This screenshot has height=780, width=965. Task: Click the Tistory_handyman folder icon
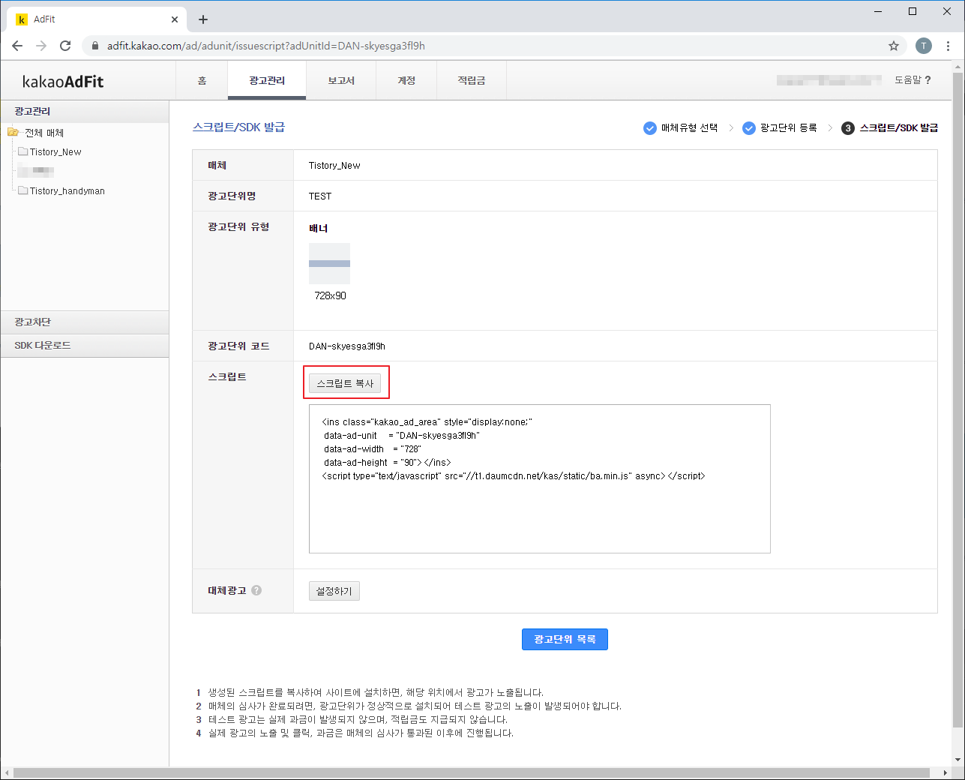pyautogui.click(x=22, y=190)
